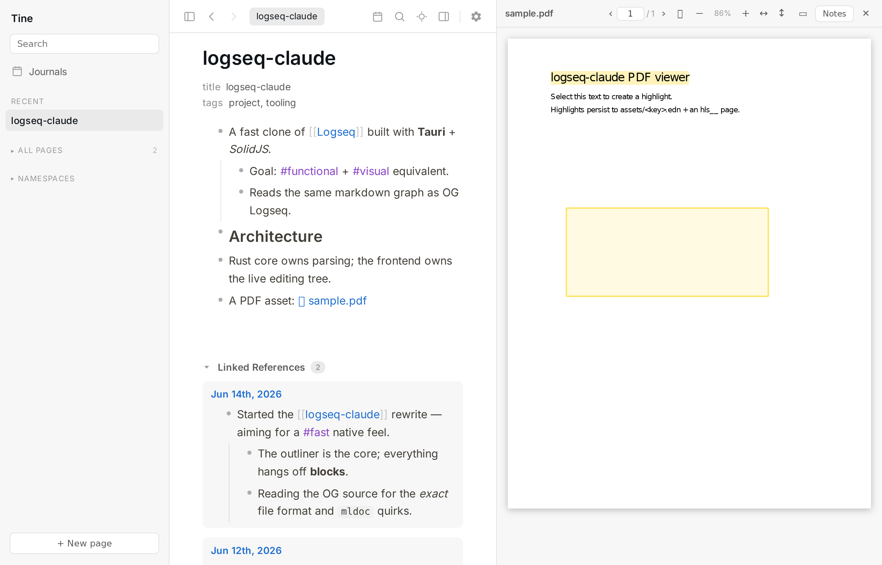Click bullet of 'Started the' reference block

point(228,413)
